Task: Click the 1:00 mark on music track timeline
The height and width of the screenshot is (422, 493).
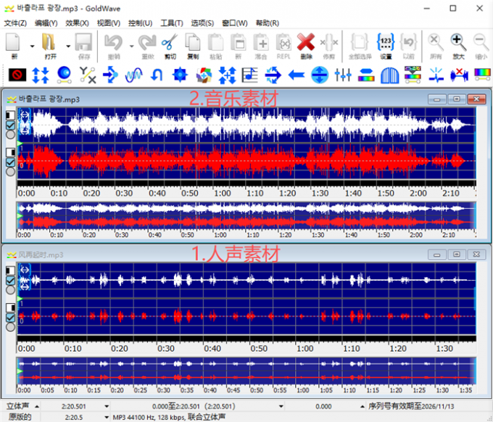Action: coord(223,194)
